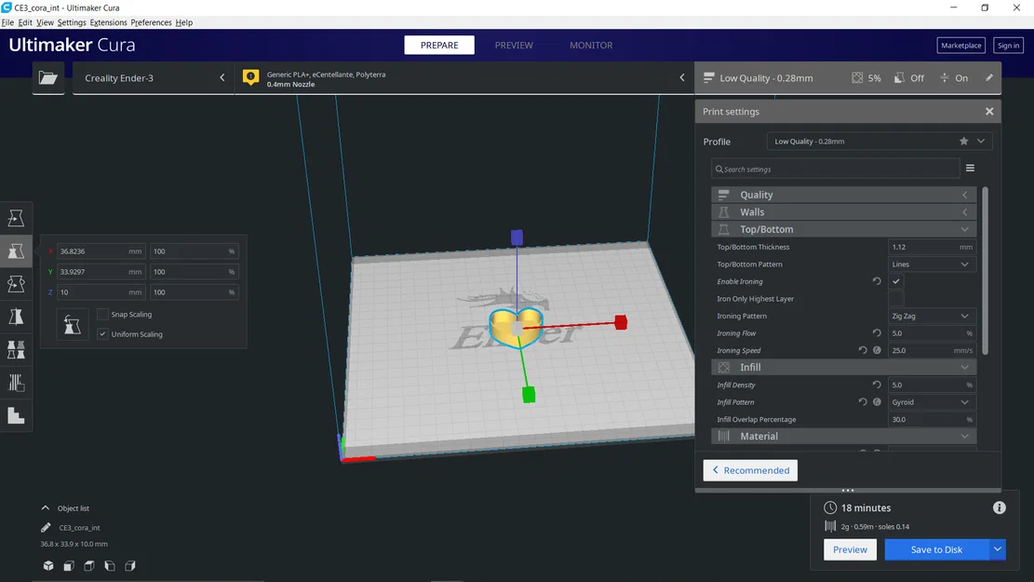Click the Preview button

click(x=850, y=549)
